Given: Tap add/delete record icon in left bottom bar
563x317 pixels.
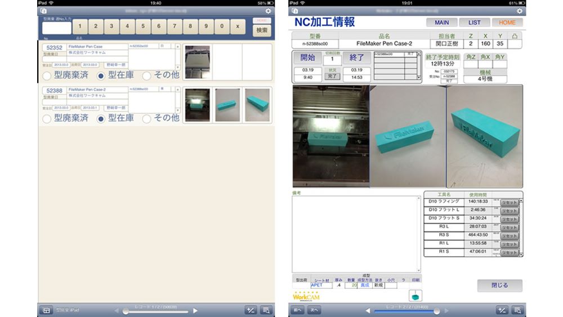Looking at the screenshot, I should click(x=251, y=311).
